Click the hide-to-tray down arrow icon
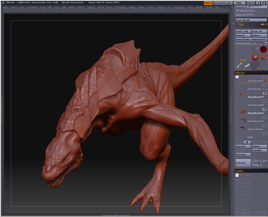Screen dimensions: 268x217 point(258,3)
